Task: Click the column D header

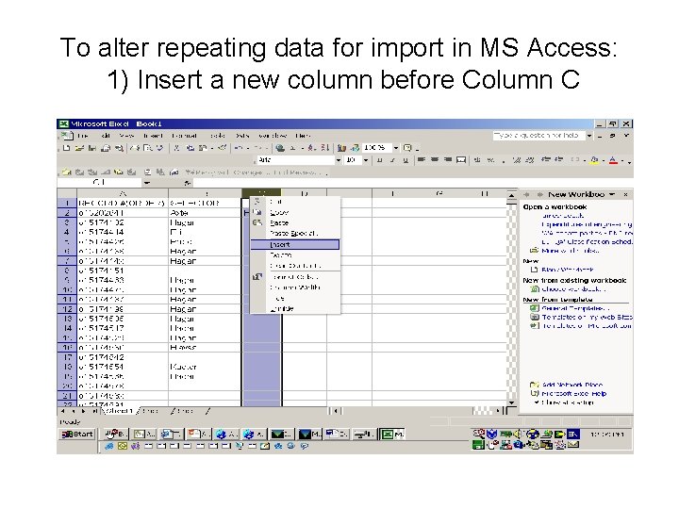Action: [x=305, y=193]
